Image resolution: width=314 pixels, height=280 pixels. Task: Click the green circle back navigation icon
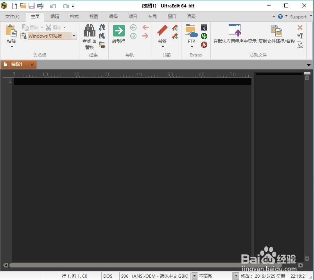[x=133, y=27]
